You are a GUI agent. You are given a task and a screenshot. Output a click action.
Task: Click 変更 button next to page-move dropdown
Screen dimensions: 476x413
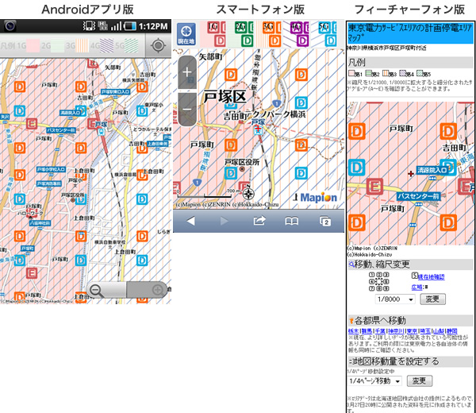click(419, 380)
